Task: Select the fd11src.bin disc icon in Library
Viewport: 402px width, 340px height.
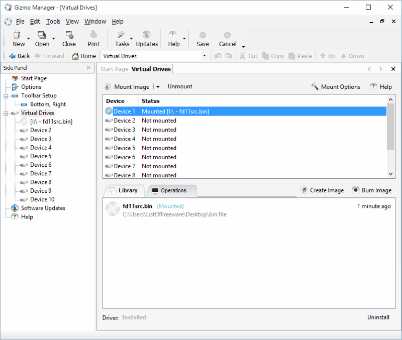Action: [112, 209]
